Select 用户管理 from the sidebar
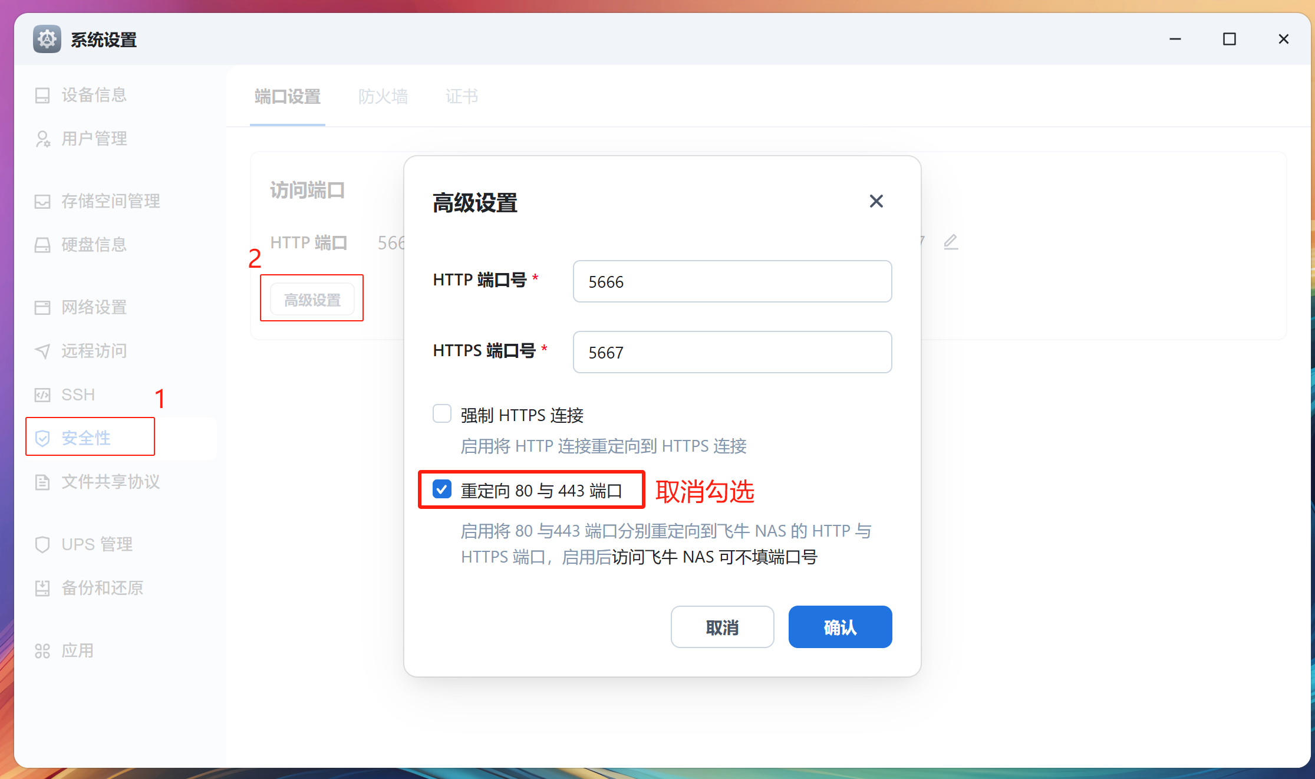Image resolution: width=1315 pixels, height=779 pixels. [x=94, y=139]
